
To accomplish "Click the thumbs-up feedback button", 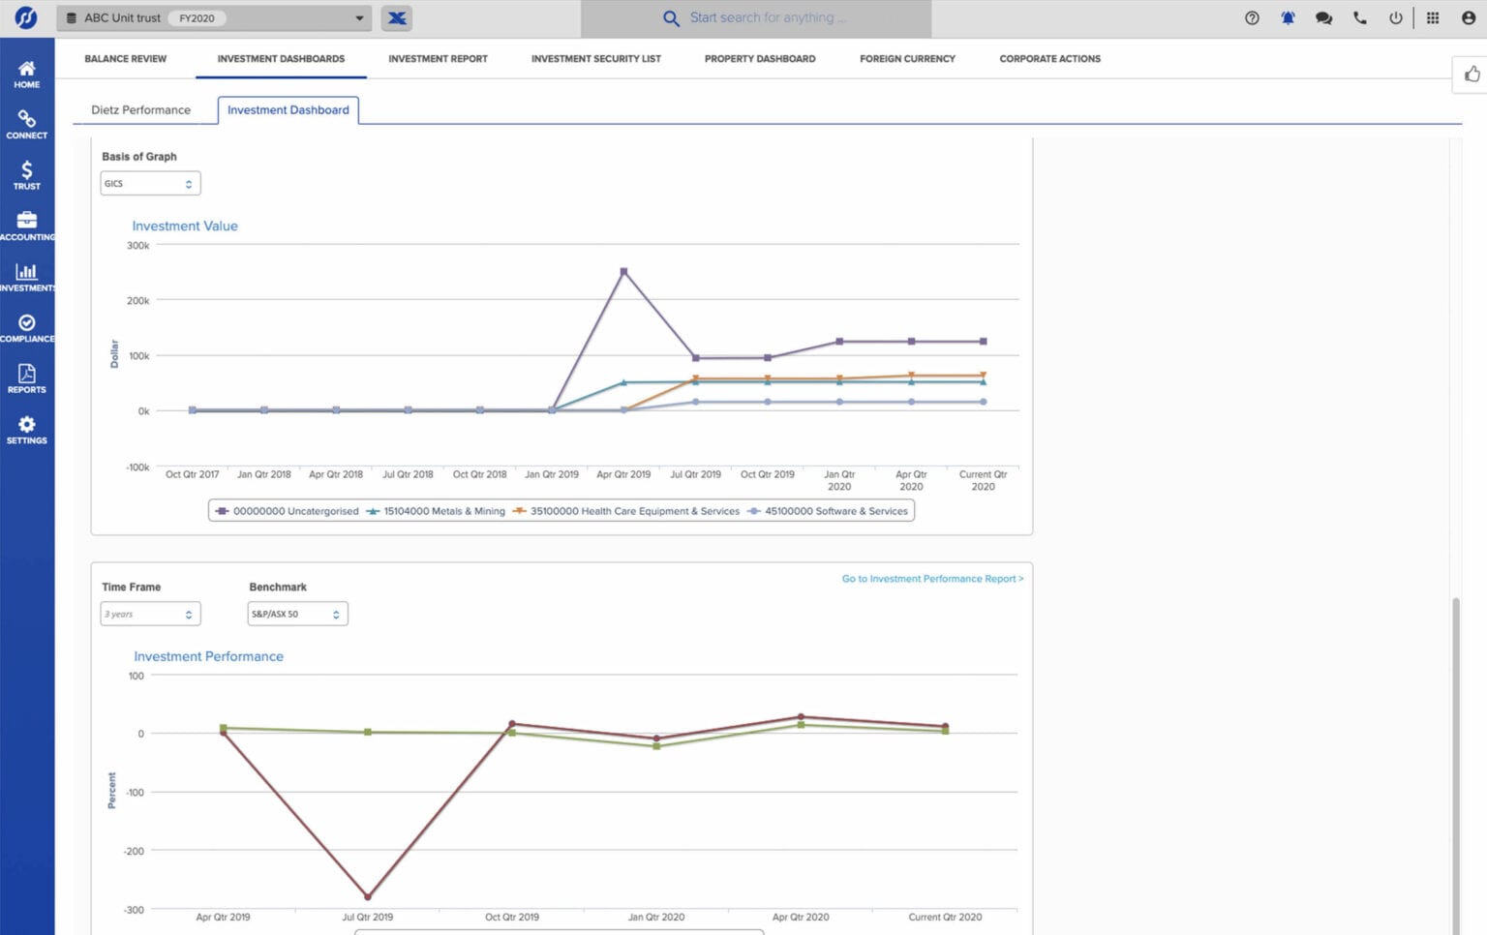I will (x=1472, y=74).
